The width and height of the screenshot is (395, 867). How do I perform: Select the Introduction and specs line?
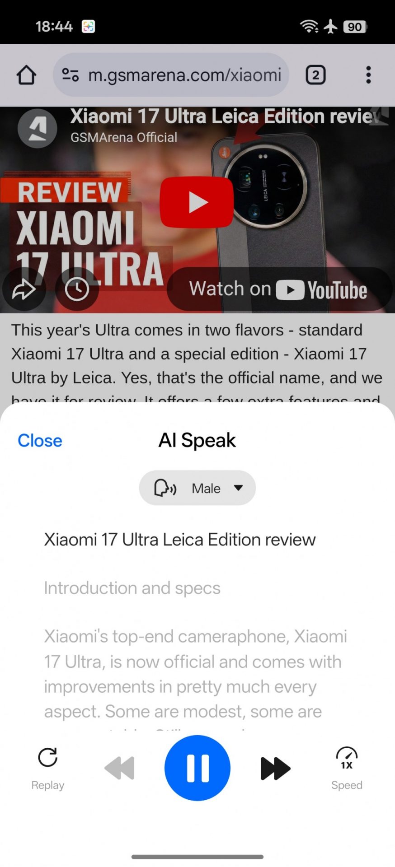(x=132, y=588)
